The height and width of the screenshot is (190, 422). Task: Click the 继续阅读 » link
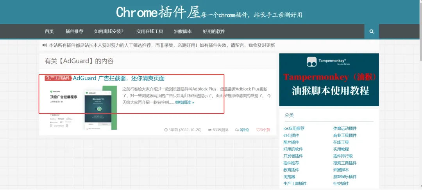[x=184, y=102]
